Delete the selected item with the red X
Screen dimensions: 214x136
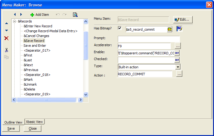click(x=6, y=38)
